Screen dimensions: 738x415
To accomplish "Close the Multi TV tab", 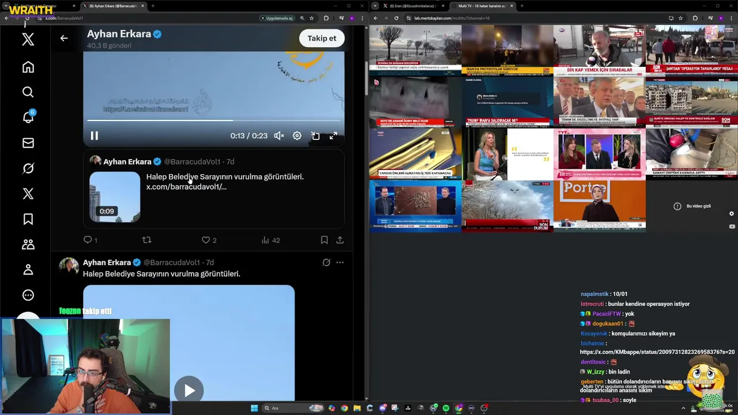I will (511, 6).
